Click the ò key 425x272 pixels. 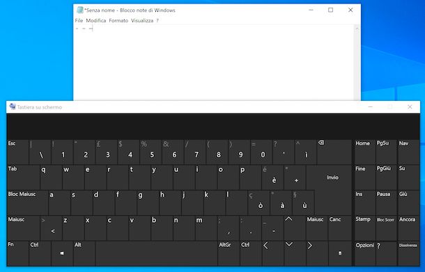tap(259, 202)
